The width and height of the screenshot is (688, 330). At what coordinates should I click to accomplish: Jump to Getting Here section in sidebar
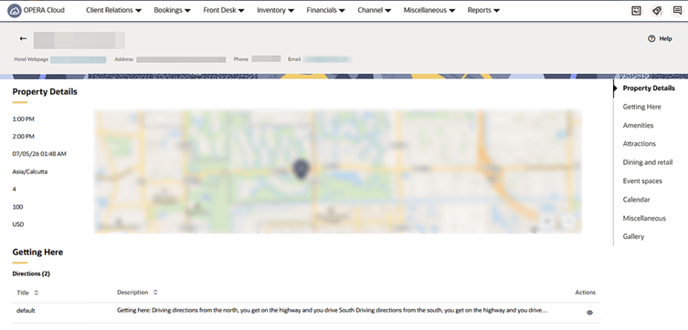(641, 107)
